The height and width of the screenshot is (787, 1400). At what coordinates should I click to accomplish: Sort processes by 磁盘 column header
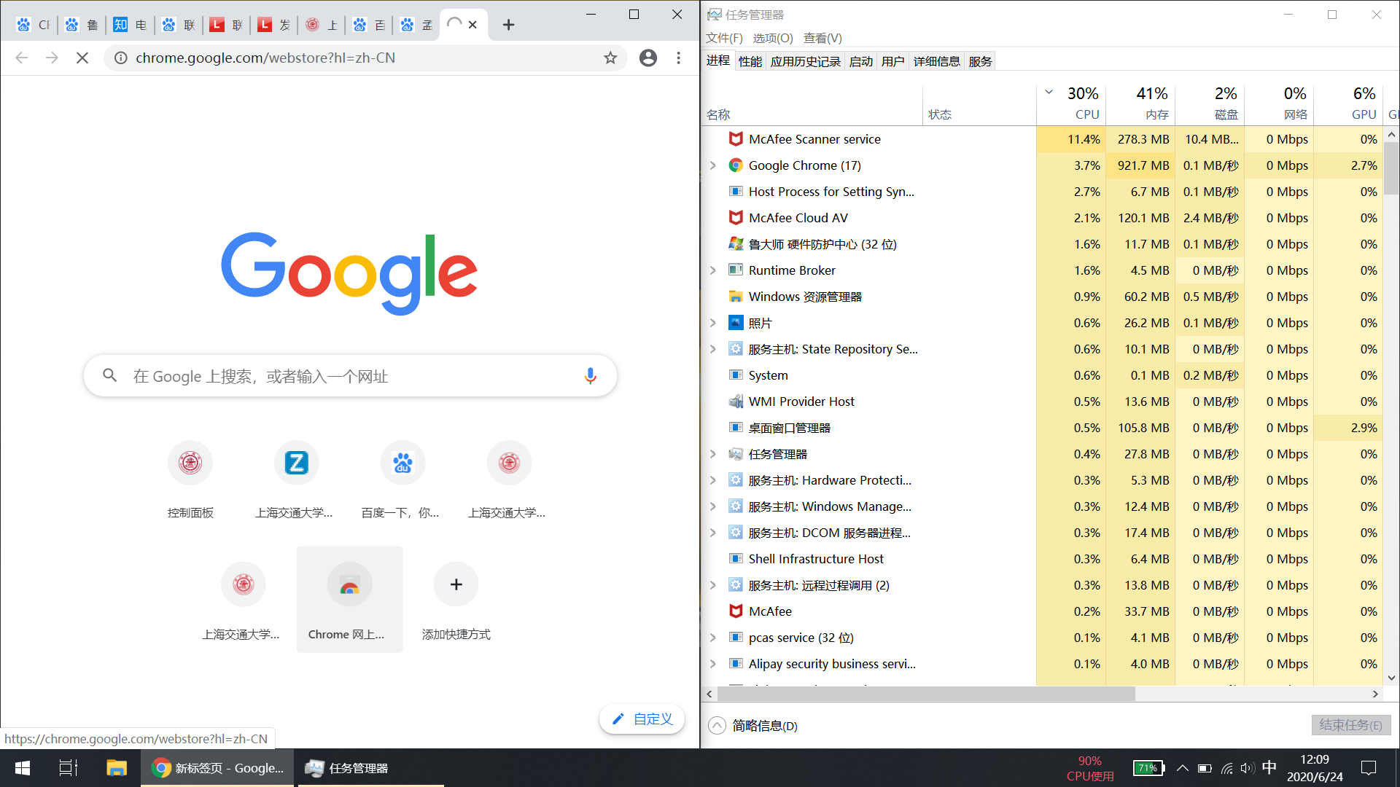(x=1210, y=104)
